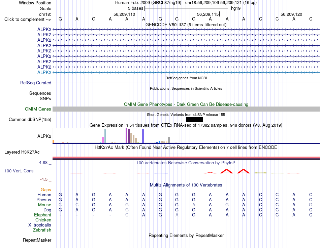Click the Rhesus species label
Image resolution: width=320 pixels, height=248 pixels.
point(44,200)
